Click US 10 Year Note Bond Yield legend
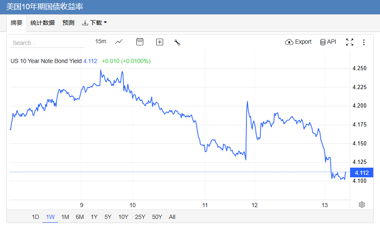 click(x=46, y=61)
